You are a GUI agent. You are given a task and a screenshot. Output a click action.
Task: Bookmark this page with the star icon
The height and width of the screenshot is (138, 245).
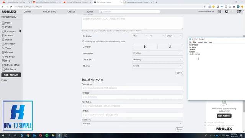pos(204,7)
